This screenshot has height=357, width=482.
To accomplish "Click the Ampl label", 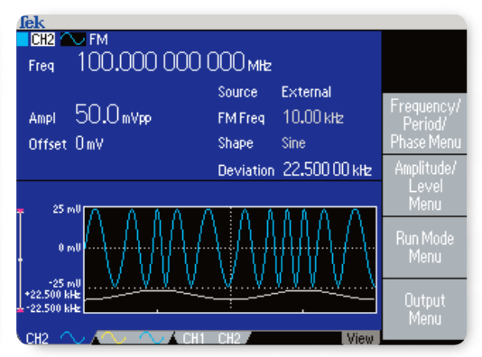I will 42,118.
